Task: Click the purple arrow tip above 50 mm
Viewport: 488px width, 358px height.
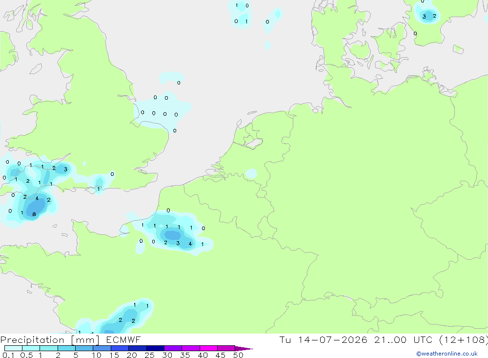Action: click(244, 349)
